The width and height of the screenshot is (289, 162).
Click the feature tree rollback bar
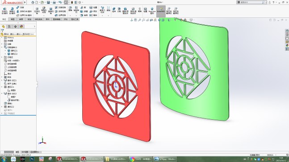click(18, 116)
